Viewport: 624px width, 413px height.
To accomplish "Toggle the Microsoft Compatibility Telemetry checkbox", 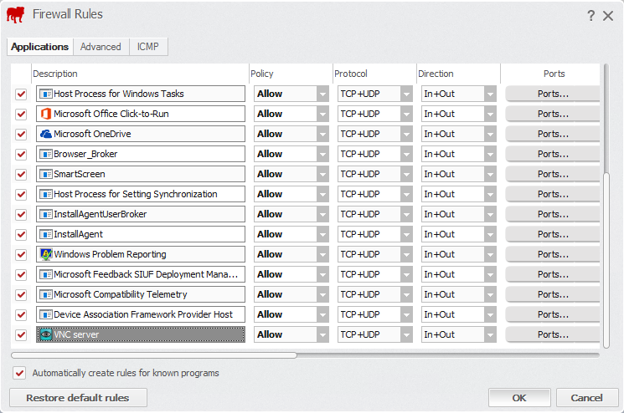I will (21, 294).
